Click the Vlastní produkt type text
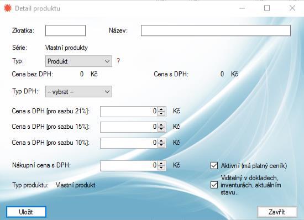This screenshot has width=304, height=220. point(75,185)
